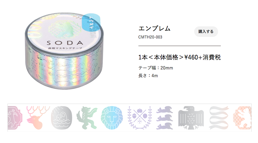Click the blue トウメイ label on roll
The width and height of the screenshot is (258, 143).
pyautogui.click(x=91, y=22)
